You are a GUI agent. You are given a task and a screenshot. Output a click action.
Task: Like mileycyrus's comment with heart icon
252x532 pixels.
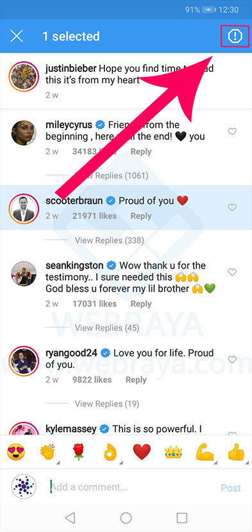click(232, 131)
